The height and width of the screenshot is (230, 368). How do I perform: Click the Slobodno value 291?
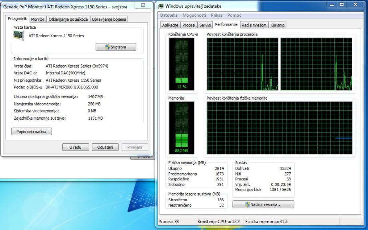click(x=220, y=184)
